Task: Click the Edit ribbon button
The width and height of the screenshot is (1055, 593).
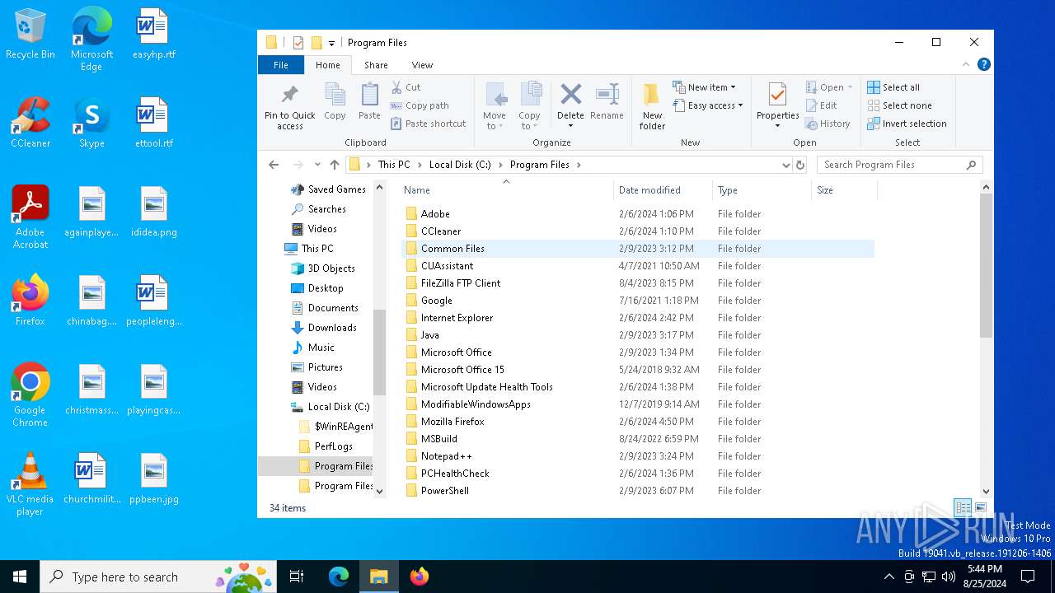Action: pyautogui.click(x=820, y=105)
